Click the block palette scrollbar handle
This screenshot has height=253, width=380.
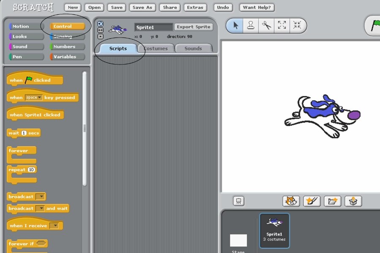pos(84,128)
